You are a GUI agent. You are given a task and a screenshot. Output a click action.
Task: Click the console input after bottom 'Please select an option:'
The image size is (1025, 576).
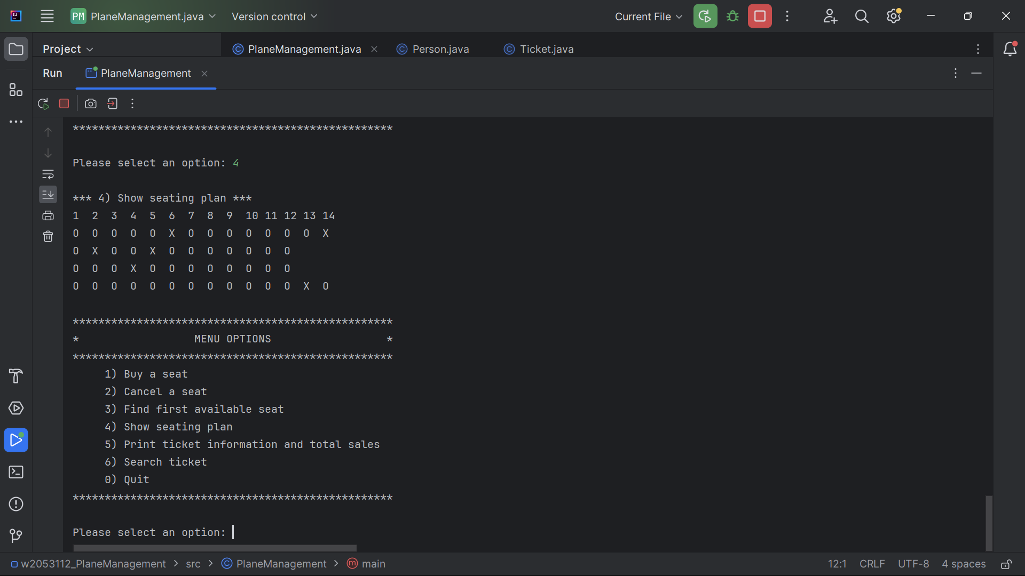(234, 532)
